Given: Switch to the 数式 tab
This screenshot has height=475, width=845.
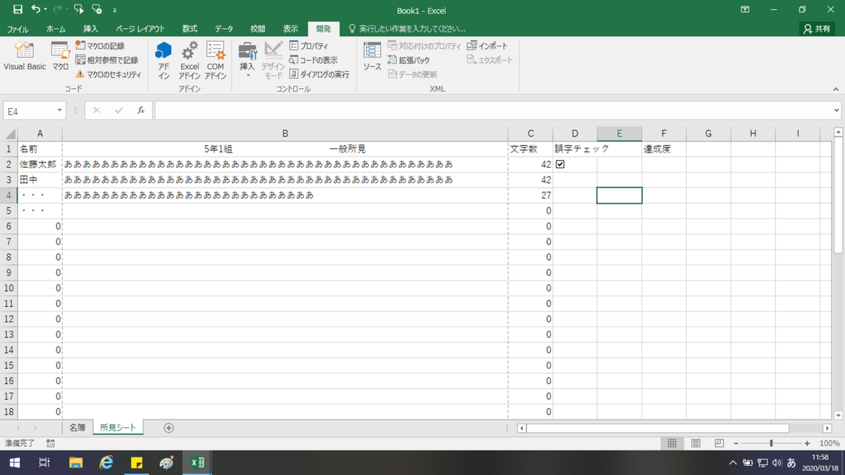Looking at the screenshot, I should [189, 29].
